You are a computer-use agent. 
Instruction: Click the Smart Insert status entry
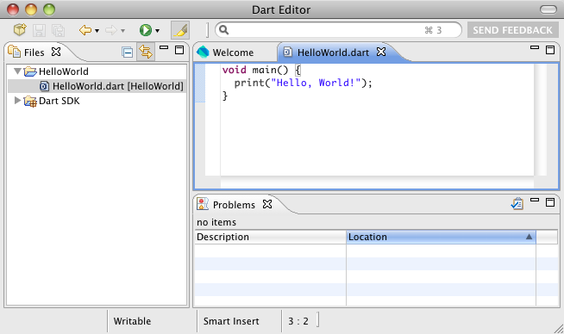point(231,321)
